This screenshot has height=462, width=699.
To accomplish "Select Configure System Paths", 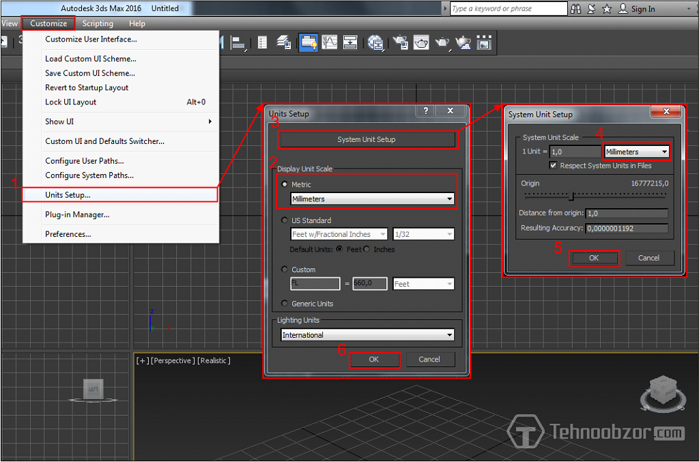I will click(x=120, y=175).
